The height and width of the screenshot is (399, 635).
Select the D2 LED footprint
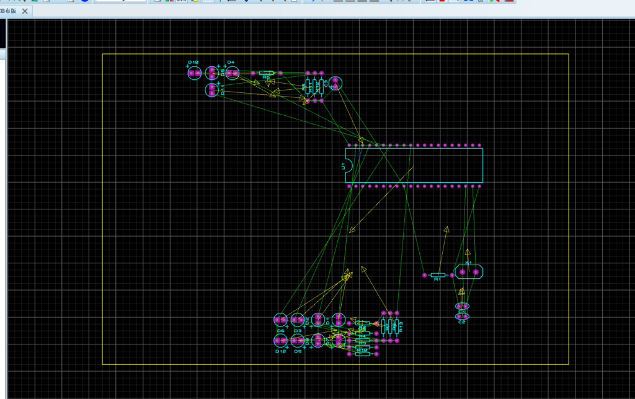pos(318,320)
